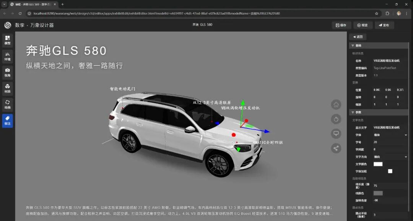Click the rotate reset round button

point(336,119)
